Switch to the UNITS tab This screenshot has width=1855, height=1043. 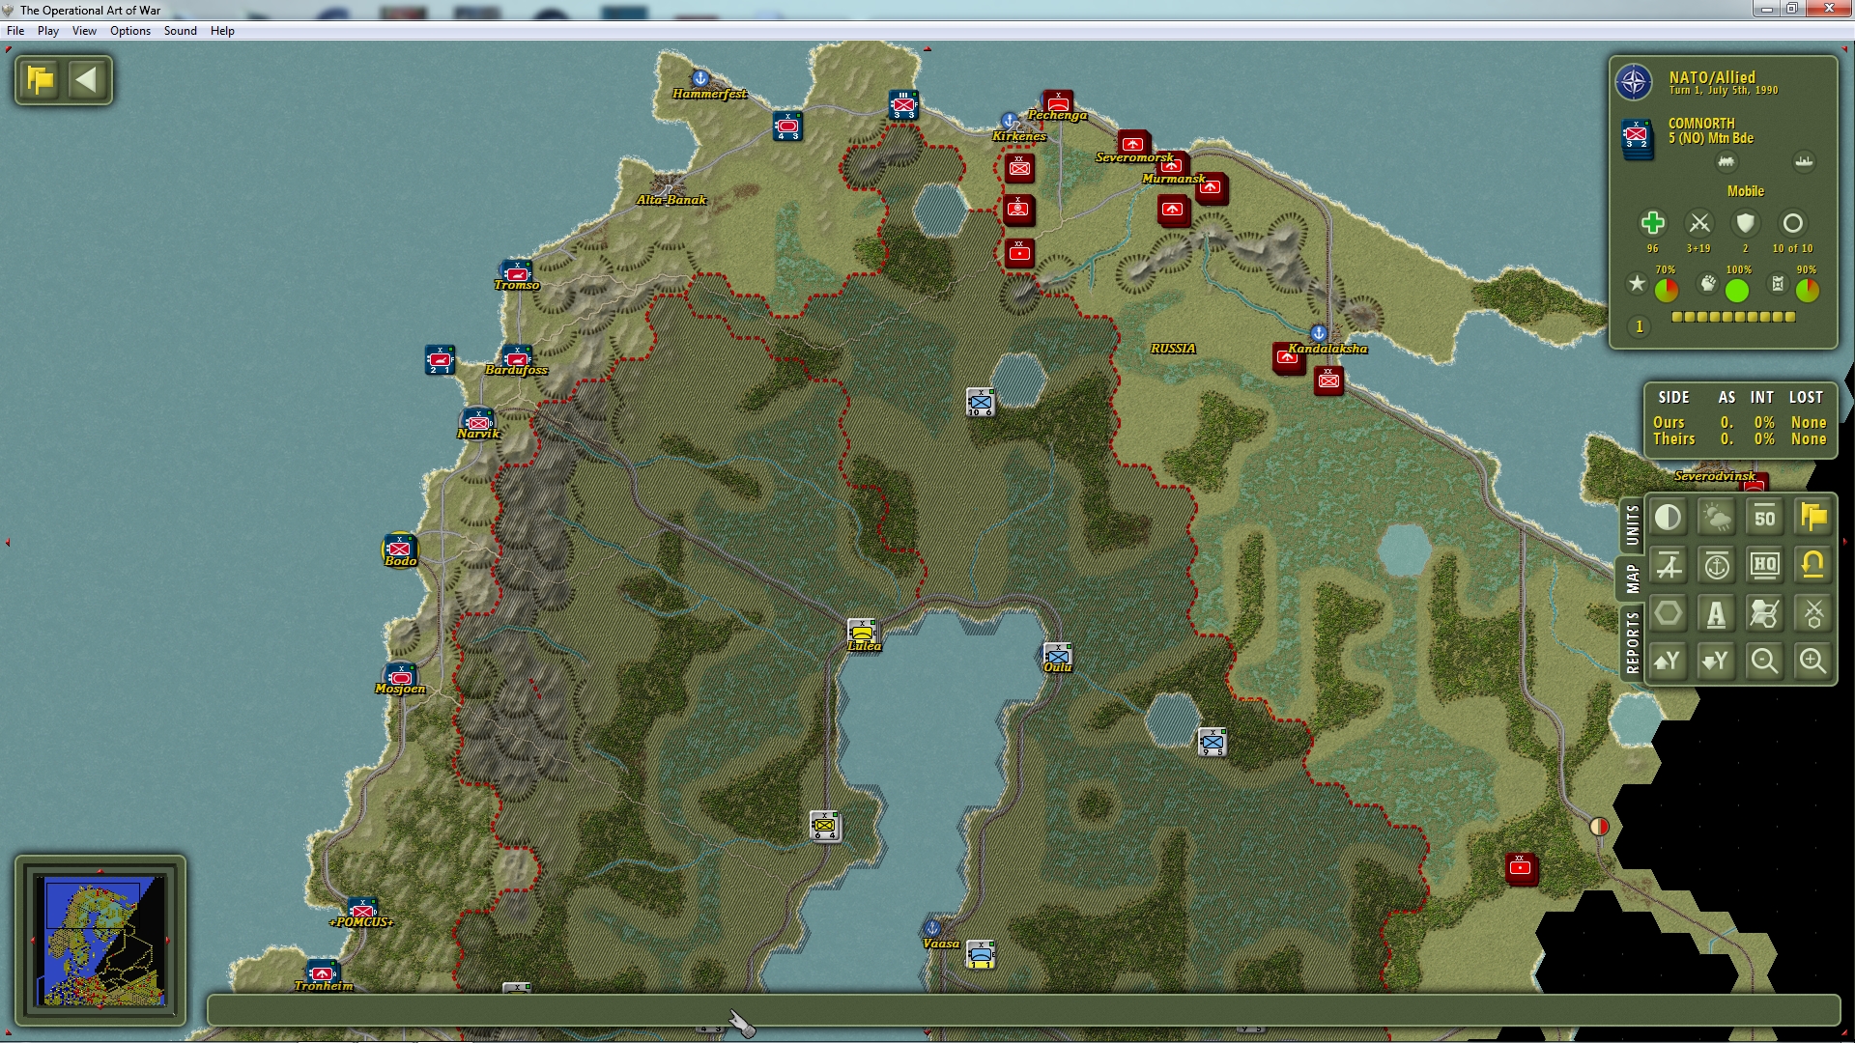1633,525
